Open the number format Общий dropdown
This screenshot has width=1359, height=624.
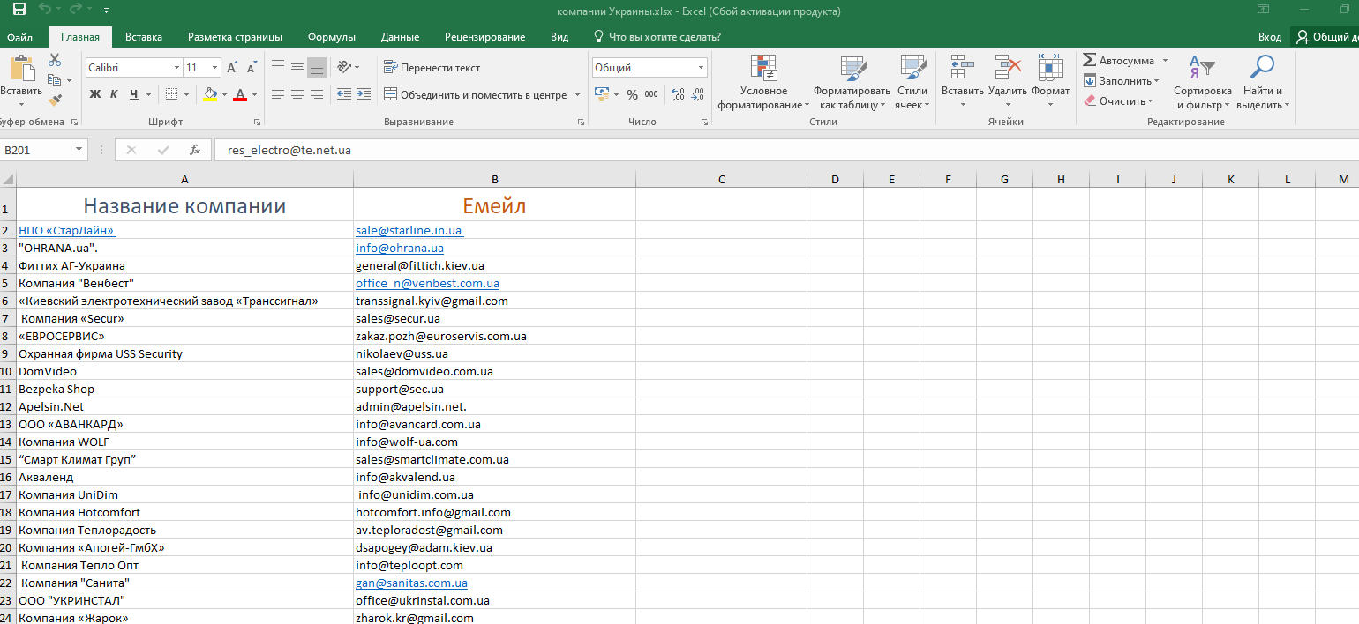702,68
